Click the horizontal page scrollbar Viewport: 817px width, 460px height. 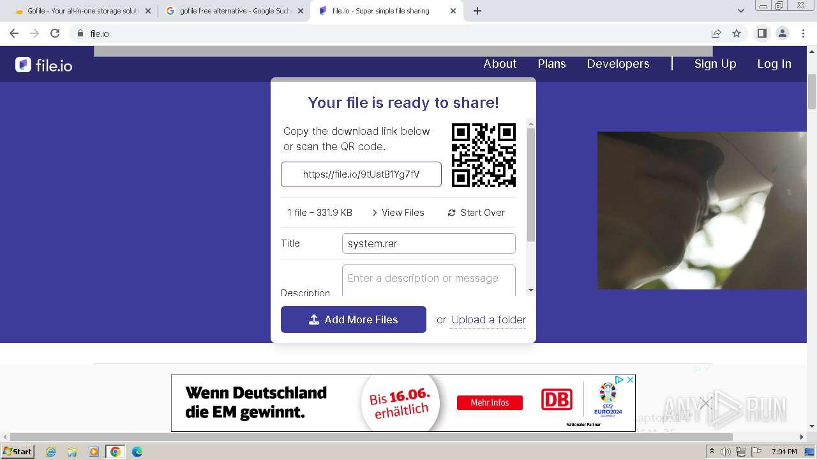click(371, 437)
